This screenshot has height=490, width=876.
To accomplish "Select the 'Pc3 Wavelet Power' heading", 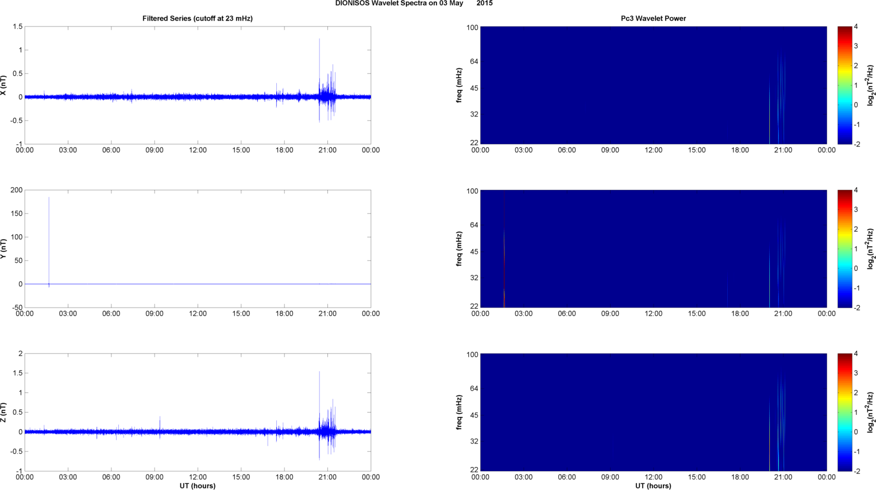I will coord(653,18).
